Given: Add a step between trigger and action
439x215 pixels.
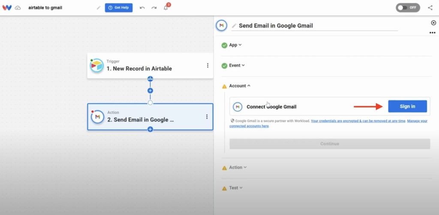Looking at the screenshot, I should click(x=150, y=91).
